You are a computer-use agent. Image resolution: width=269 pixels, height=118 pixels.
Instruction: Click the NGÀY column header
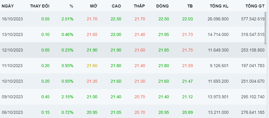point(8,6)
